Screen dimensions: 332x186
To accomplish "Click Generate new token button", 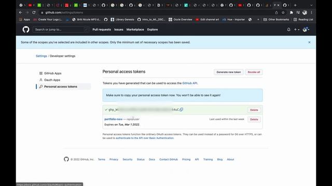I will 229,72.
